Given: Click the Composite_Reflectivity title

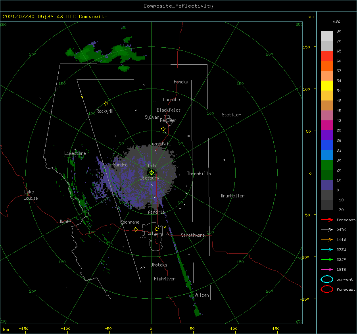Looking at the screenshot, I should [178, 6].
